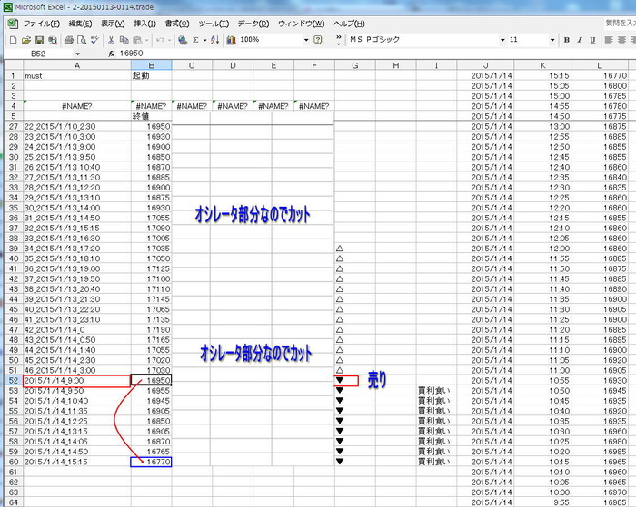The image size is (636, 507).
Task: Open the font name dropdown
Action: click(502, 40)
